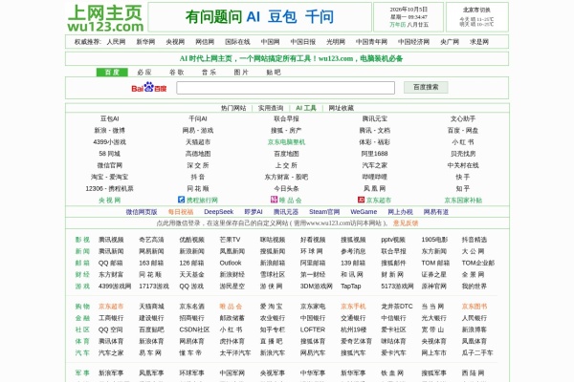Select the 音乐 search tab
This screenshot has height=382, width=574.
(209, 73)
